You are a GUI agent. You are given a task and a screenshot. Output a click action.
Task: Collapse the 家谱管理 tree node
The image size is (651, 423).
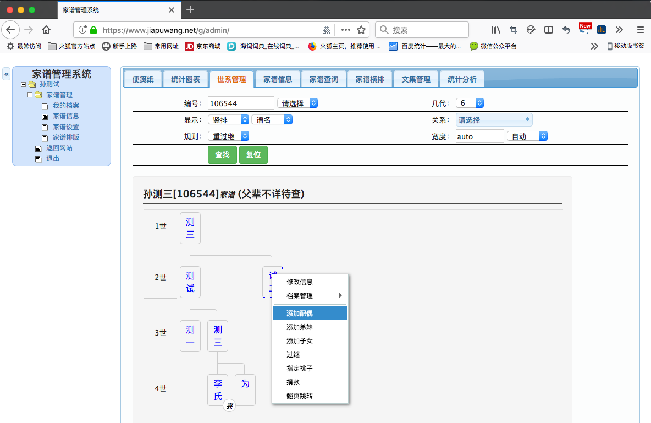tap(30, 95)
